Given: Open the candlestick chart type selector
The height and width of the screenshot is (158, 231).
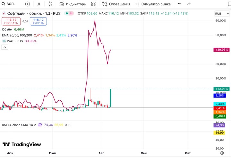Looking at the screenshot, I should pos(50,4).
